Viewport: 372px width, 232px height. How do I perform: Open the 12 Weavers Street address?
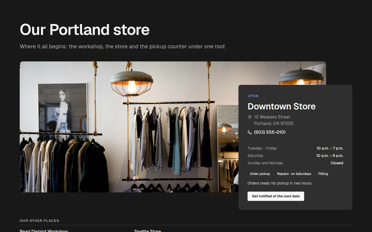pos(272,117)
